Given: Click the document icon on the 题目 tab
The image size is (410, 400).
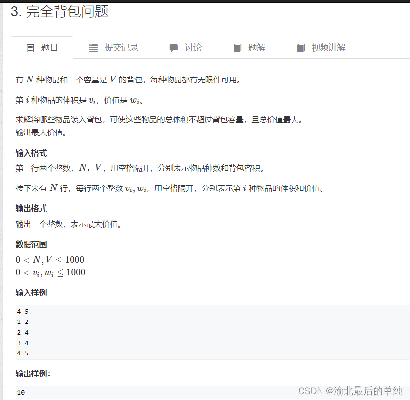Looking at the screenshot, I should click(x=29, y=47).
